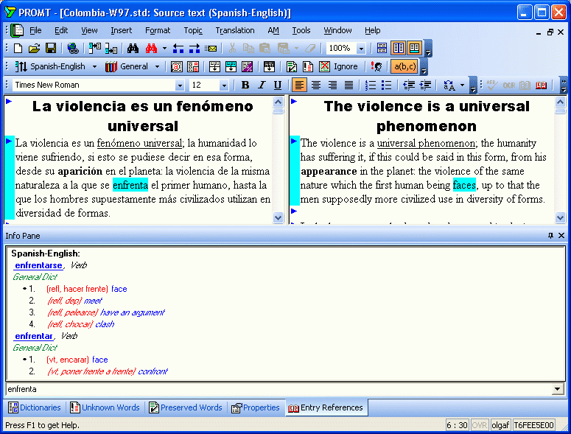Decrease paragraph indent
The image size is (571, 434).
pos(409,85)
